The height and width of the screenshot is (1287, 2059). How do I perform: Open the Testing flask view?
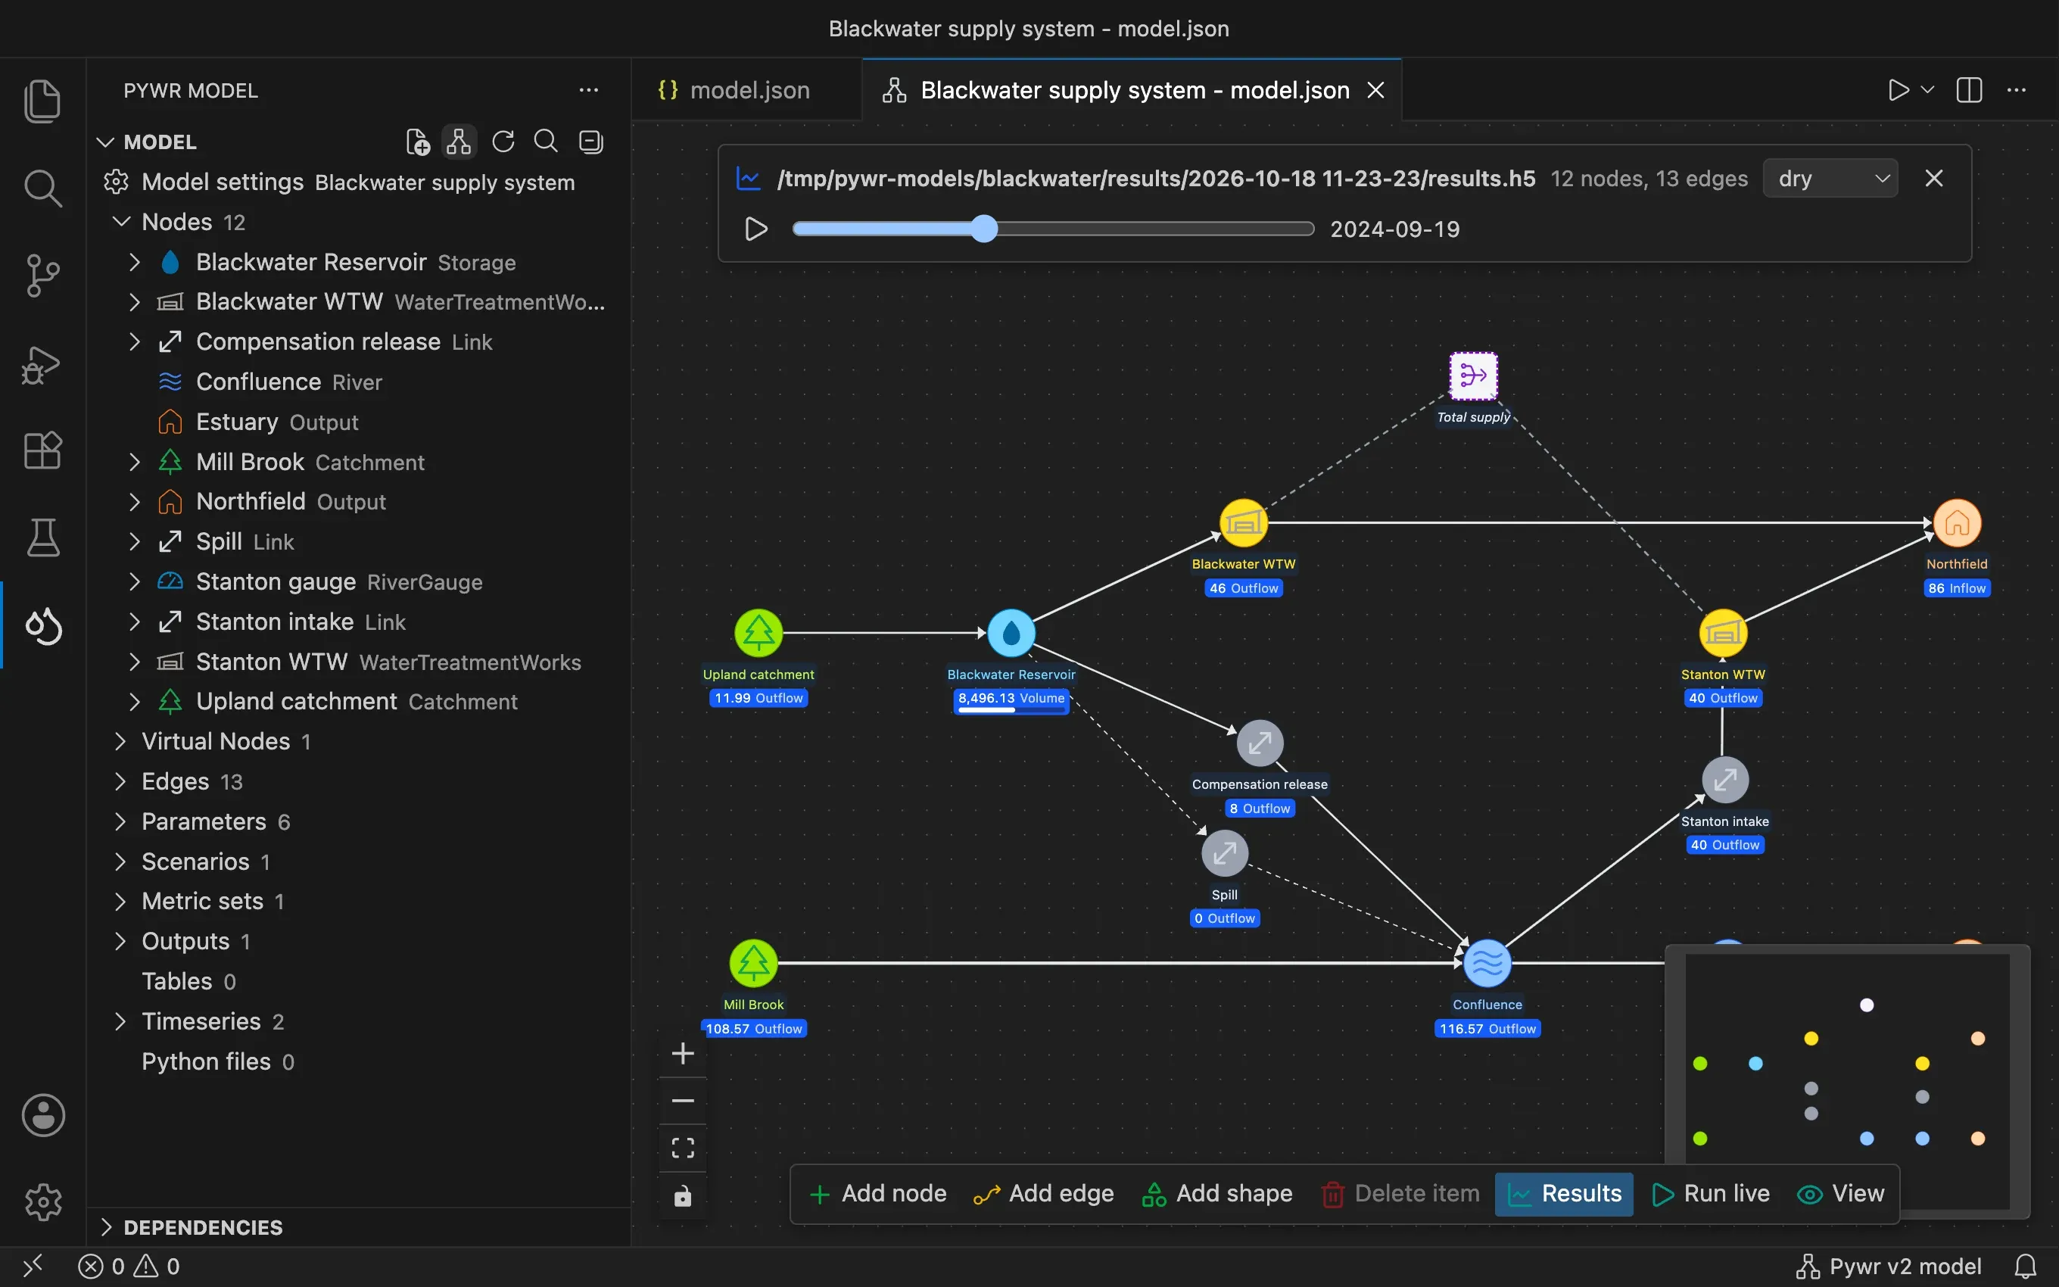tap(42, 538)
